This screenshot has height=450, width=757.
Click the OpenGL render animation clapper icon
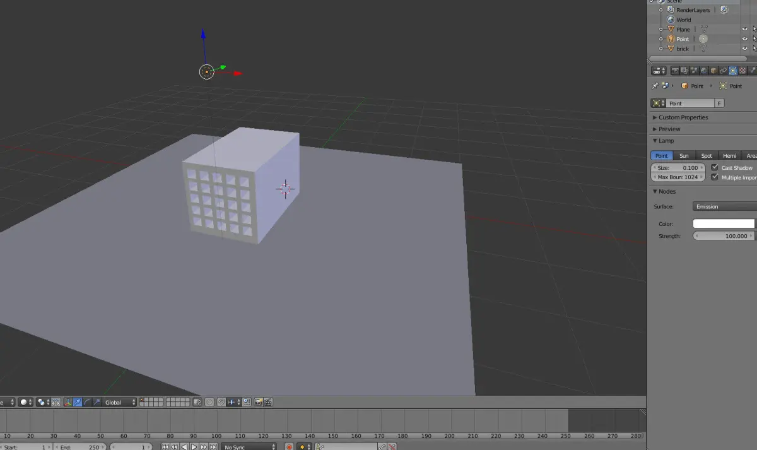(268, 402)
